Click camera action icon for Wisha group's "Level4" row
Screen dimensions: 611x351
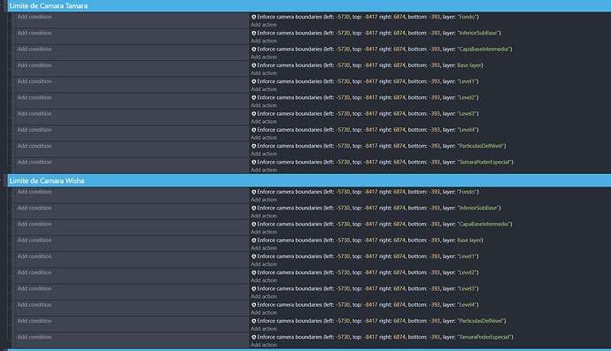pyautogui.click(x=253, y=305)
